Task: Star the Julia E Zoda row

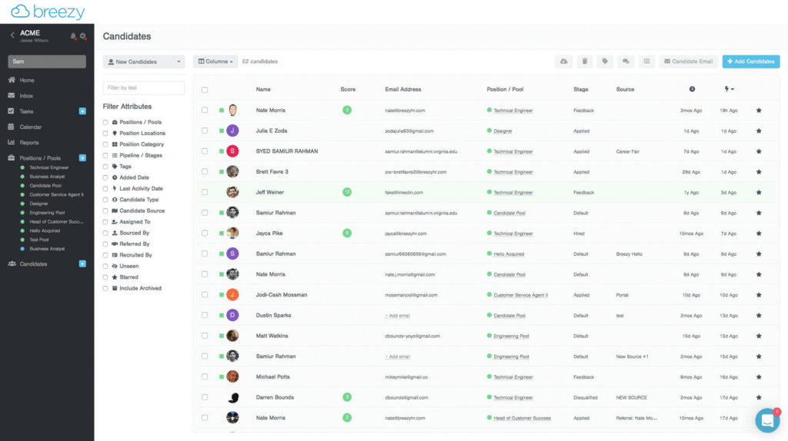Action: pyautogui.click(x=759, y=131)
